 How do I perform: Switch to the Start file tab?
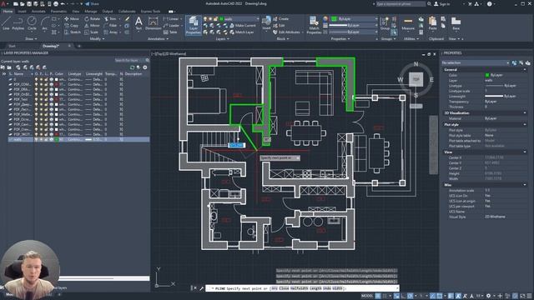[x=12, y=46]
